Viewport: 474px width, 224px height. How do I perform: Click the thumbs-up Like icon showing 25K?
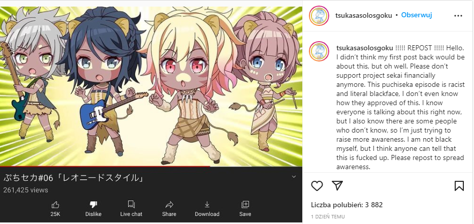coord(55,205)
